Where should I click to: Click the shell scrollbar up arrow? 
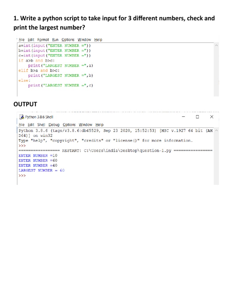click(216, 130)
